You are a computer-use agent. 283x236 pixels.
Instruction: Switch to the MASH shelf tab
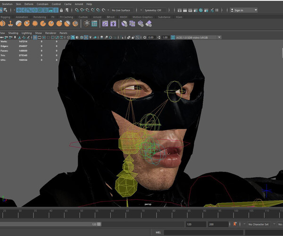click(124, 17)
